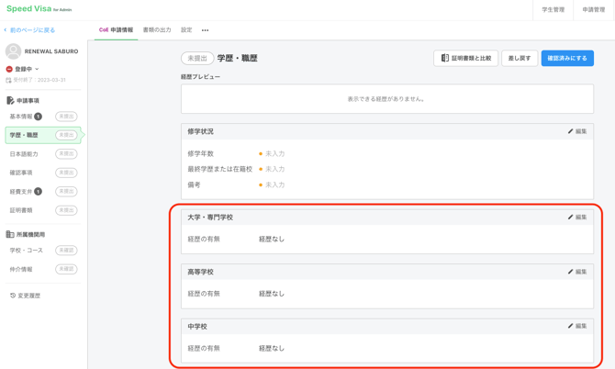Viewport: 615px width, 369px height.
Task: Open 学校・コース in the sidebar
Action: tap(27, 251)
